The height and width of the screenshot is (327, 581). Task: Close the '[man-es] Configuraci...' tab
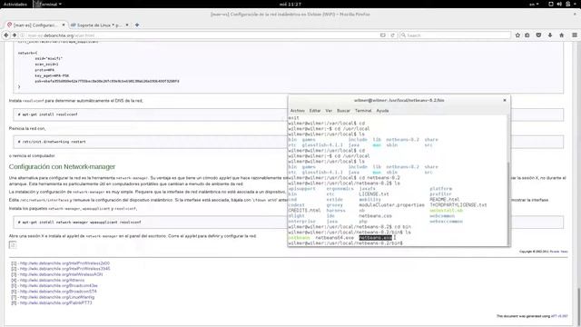(64, 25)
